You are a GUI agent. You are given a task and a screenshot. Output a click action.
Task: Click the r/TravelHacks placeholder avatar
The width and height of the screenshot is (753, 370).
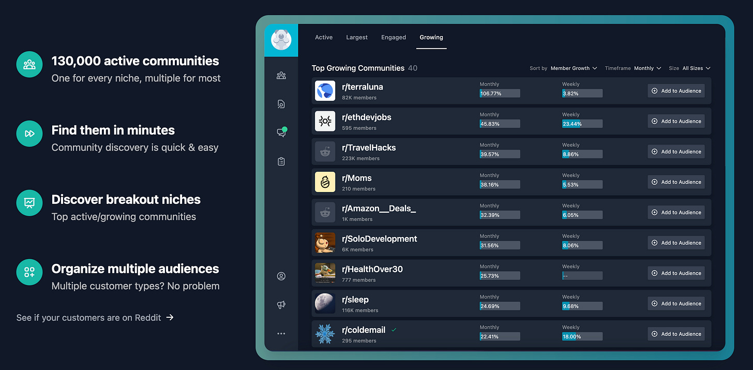point(325,152)
